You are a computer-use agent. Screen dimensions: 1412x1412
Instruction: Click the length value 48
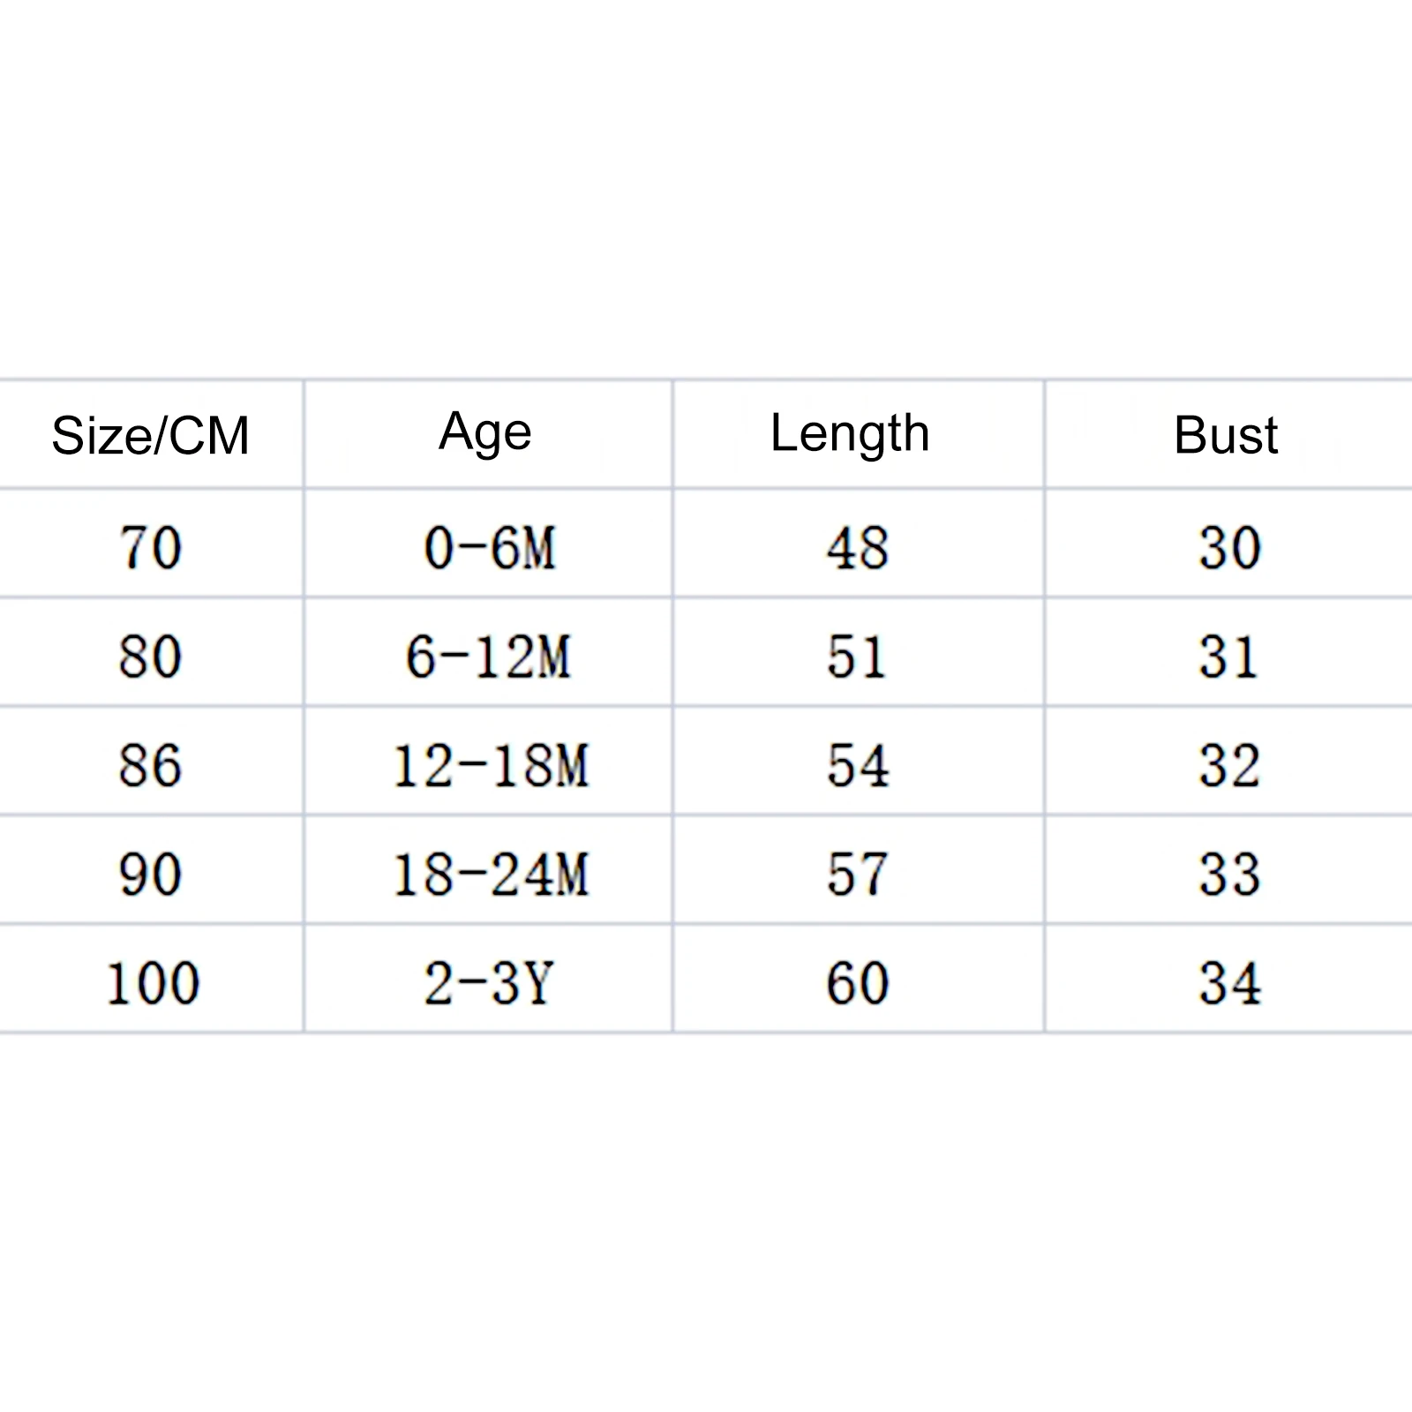(x=857, y=547)
